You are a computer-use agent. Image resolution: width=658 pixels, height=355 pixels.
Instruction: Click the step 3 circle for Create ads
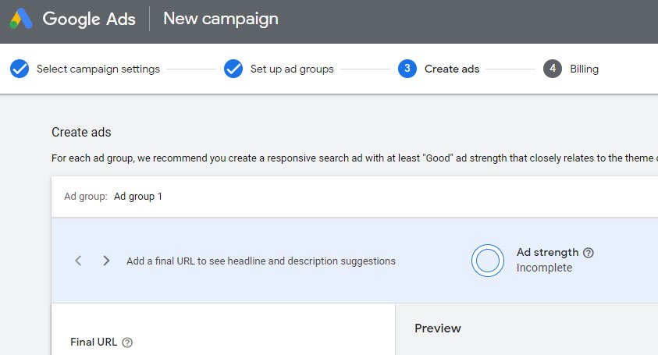point(407,69)
